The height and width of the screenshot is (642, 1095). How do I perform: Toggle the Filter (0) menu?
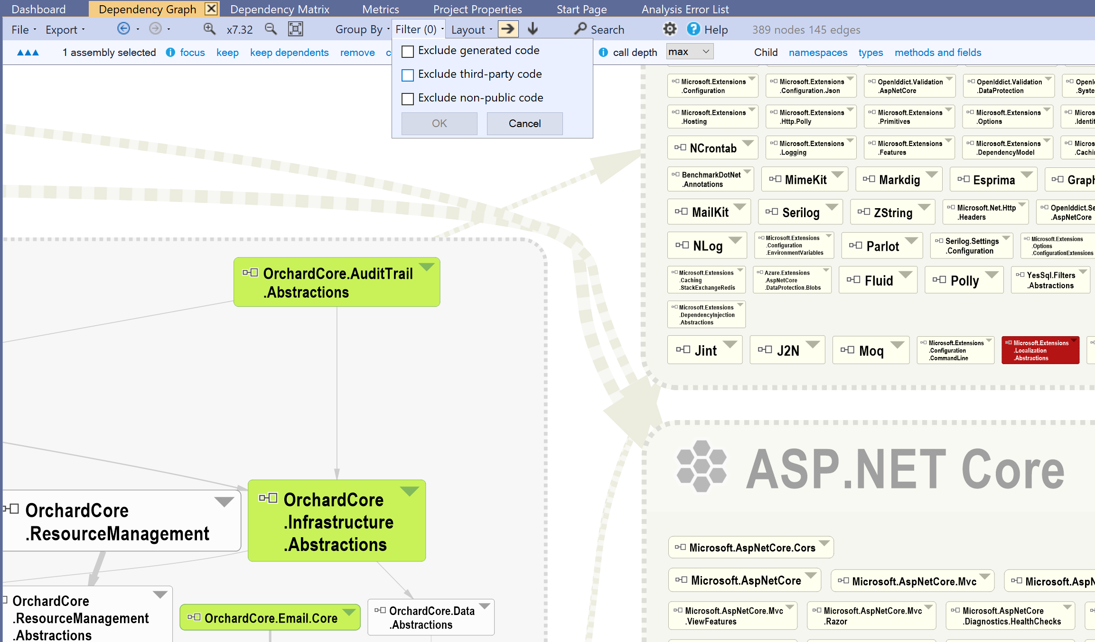coord(419,29)
